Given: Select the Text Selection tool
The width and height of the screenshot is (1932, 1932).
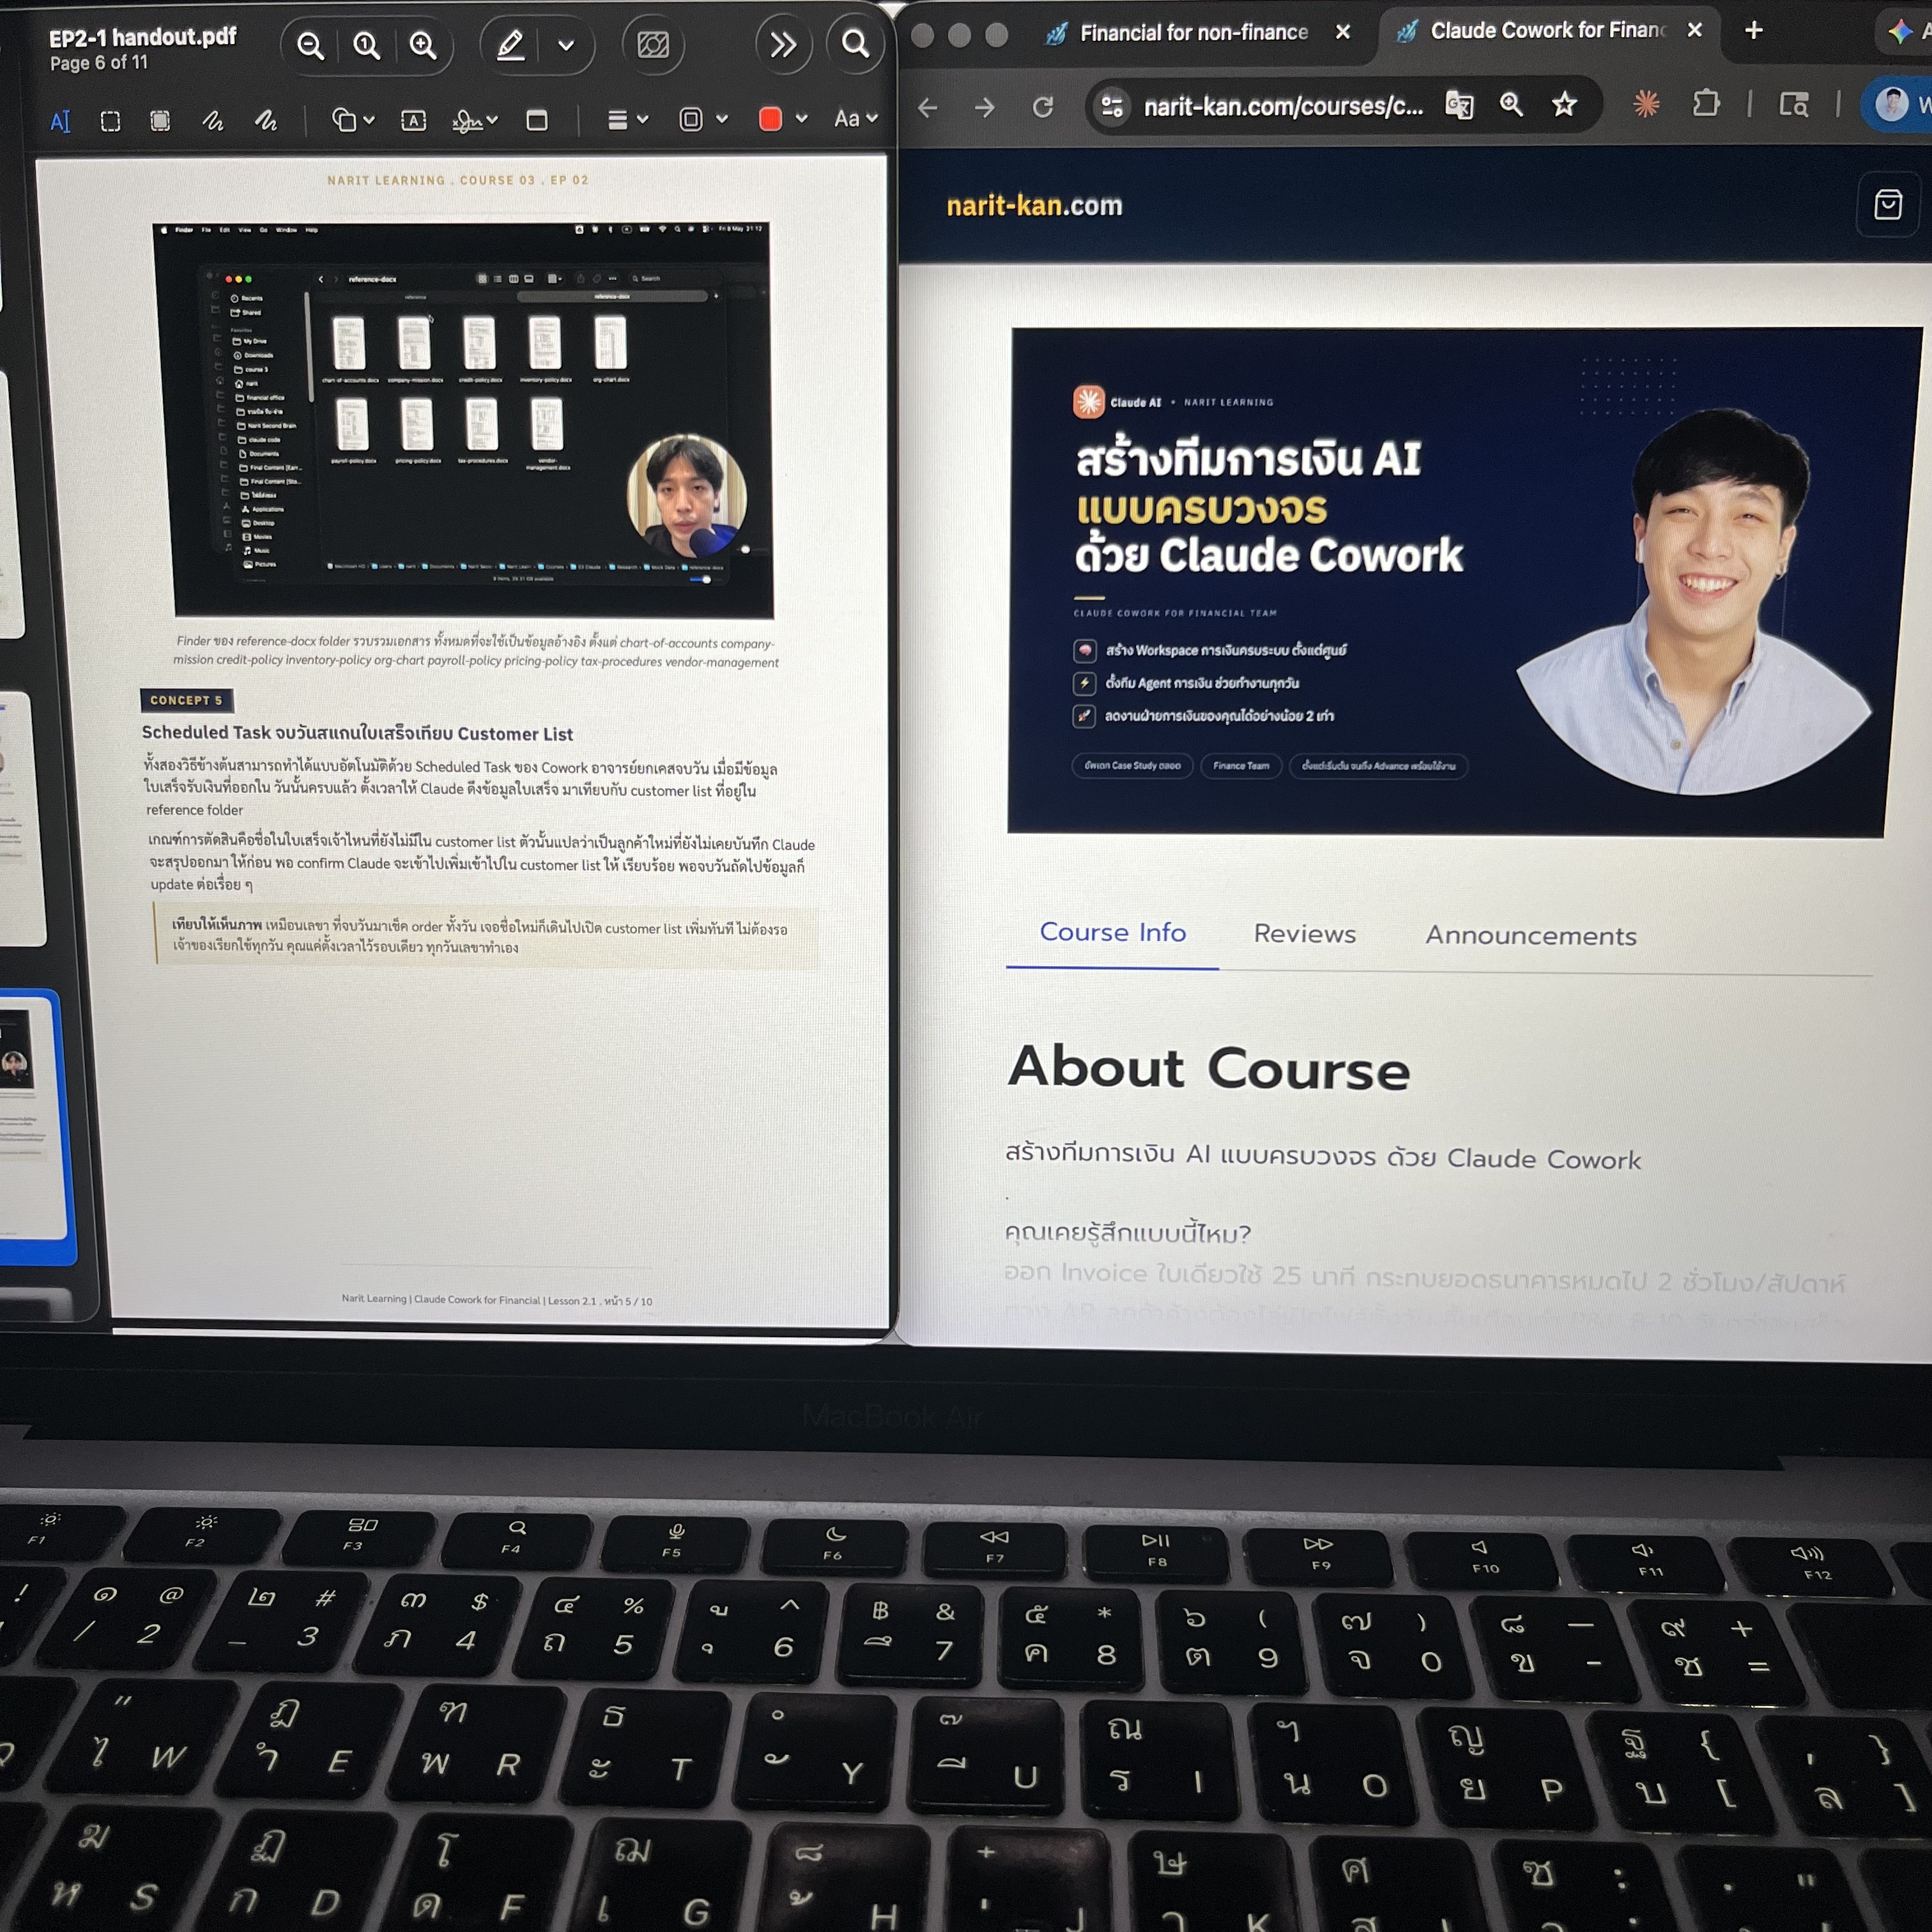Looking at the screenshot, I should 60,122.
